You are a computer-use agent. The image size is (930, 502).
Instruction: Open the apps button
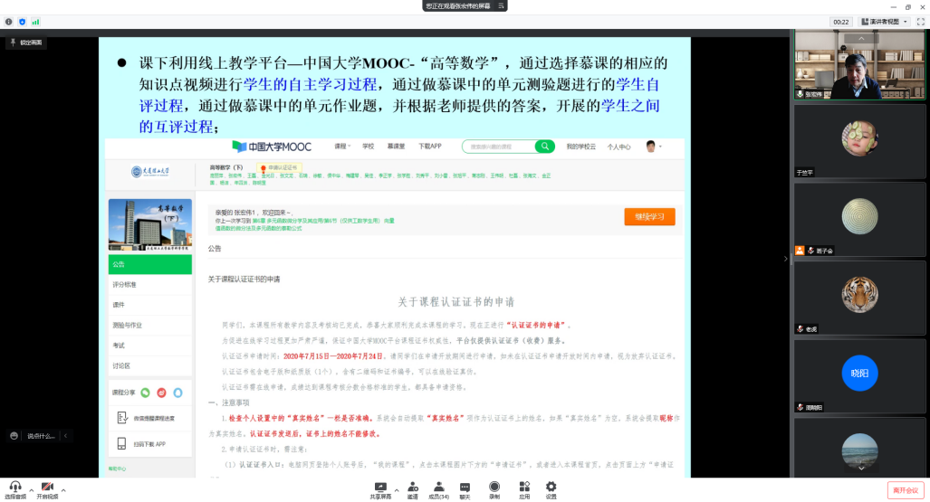524,491
